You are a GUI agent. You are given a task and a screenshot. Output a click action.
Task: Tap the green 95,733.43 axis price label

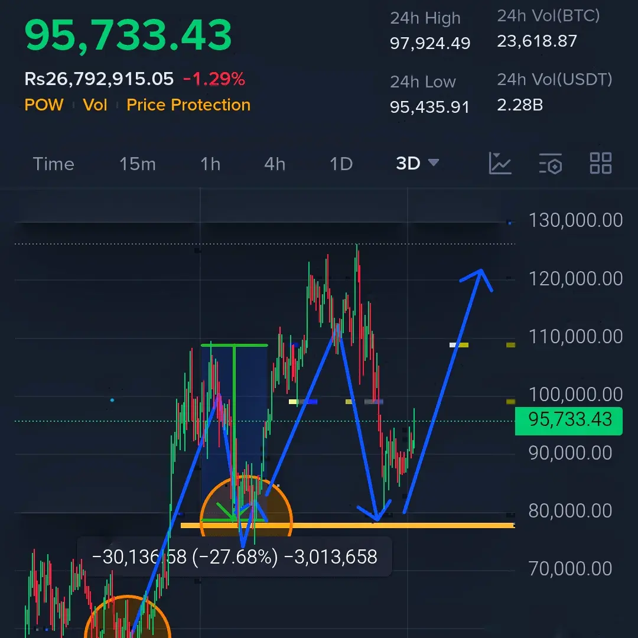tap(569, 421)
